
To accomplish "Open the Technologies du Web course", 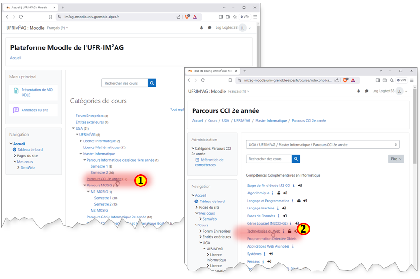I will click(x=264, y=231).
